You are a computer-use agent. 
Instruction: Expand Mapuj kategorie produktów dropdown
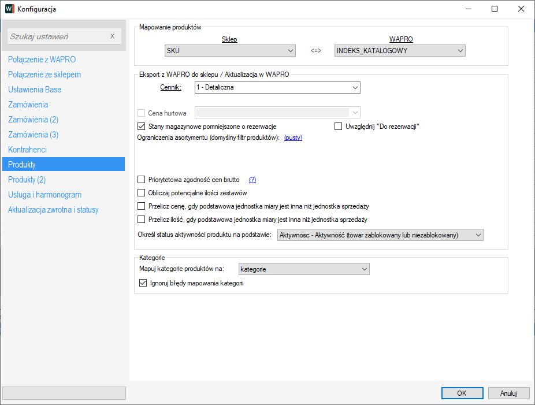pyautogui.click(x=303, y=269)
